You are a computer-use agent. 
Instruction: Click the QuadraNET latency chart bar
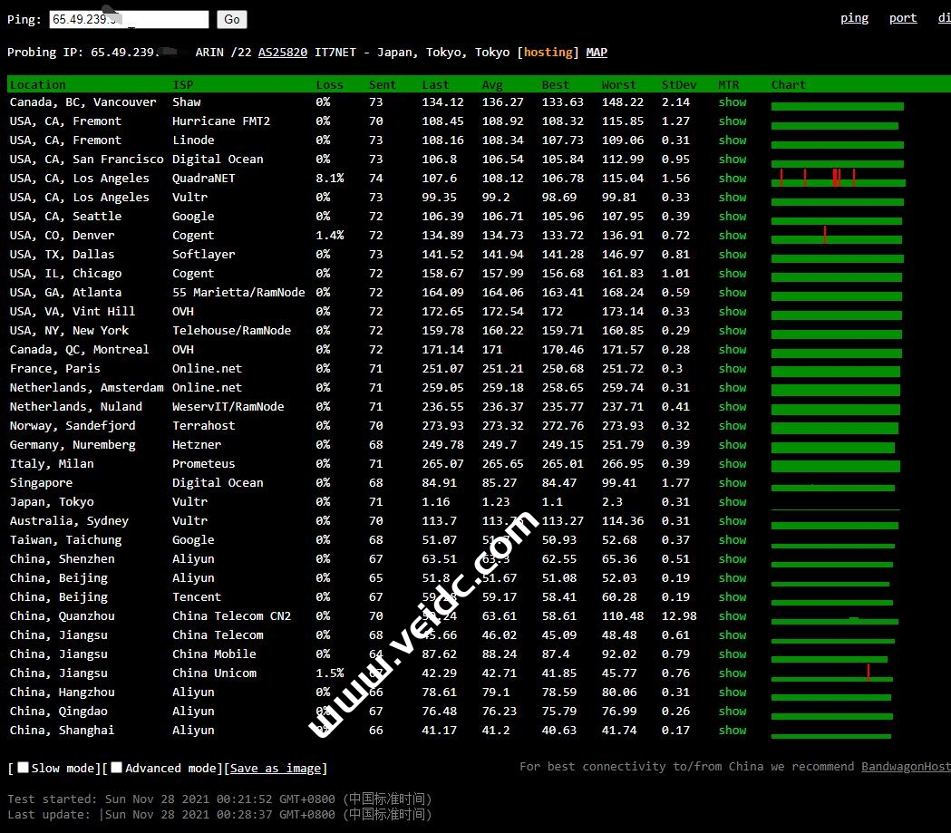tap(839, 179)
